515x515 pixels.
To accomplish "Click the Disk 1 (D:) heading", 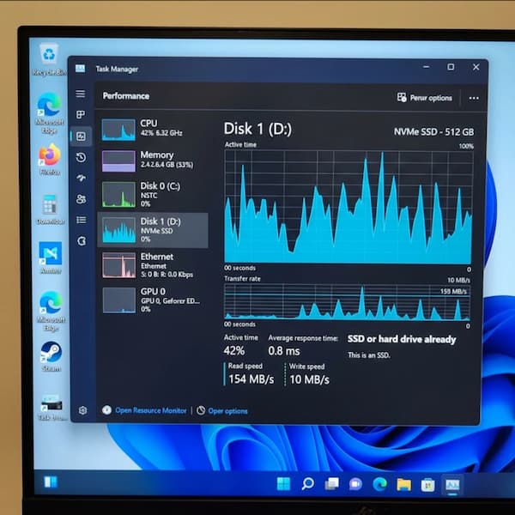I will (x=257, y=129).
